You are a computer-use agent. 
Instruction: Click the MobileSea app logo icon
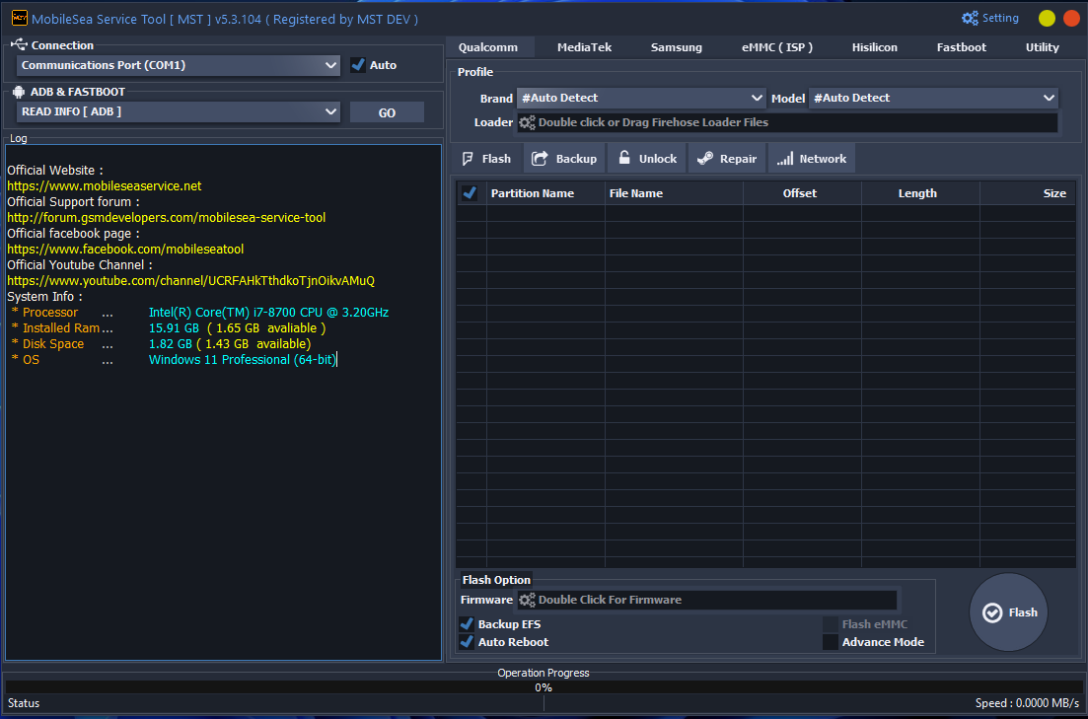(20, 18)
